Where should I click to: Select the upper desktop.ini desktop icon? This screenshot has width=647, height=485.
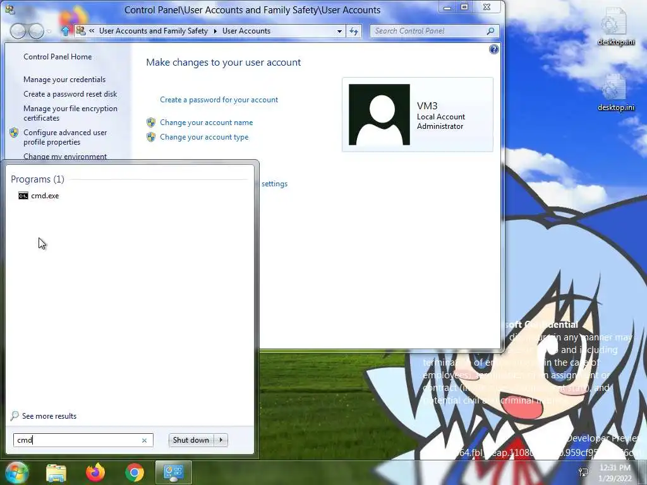tap(615, 26)
